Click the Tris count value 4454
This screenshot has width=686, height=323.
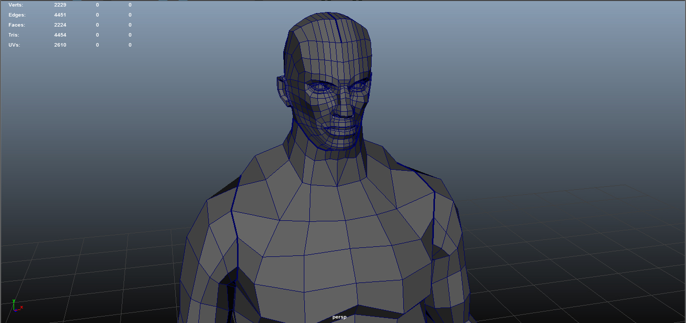click(x=60, y=35)
